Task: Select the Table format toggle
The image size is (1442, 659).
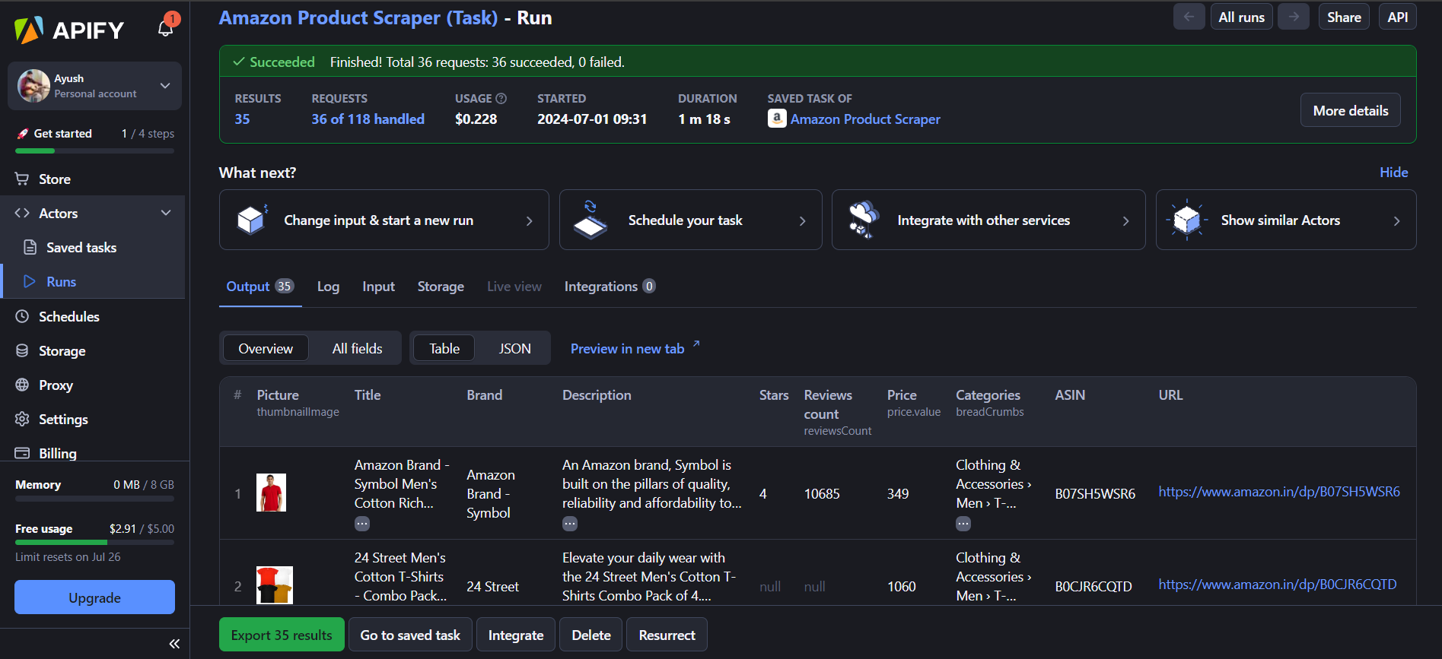Action: (444, 348)
